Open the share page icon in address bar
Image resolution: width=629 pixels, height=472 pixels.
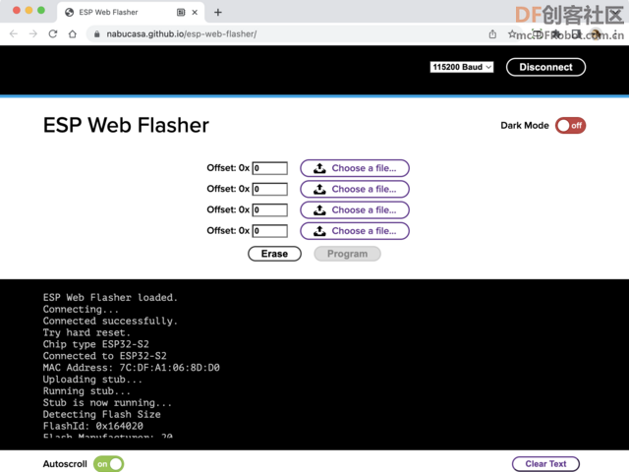click(x=492, y=34)
